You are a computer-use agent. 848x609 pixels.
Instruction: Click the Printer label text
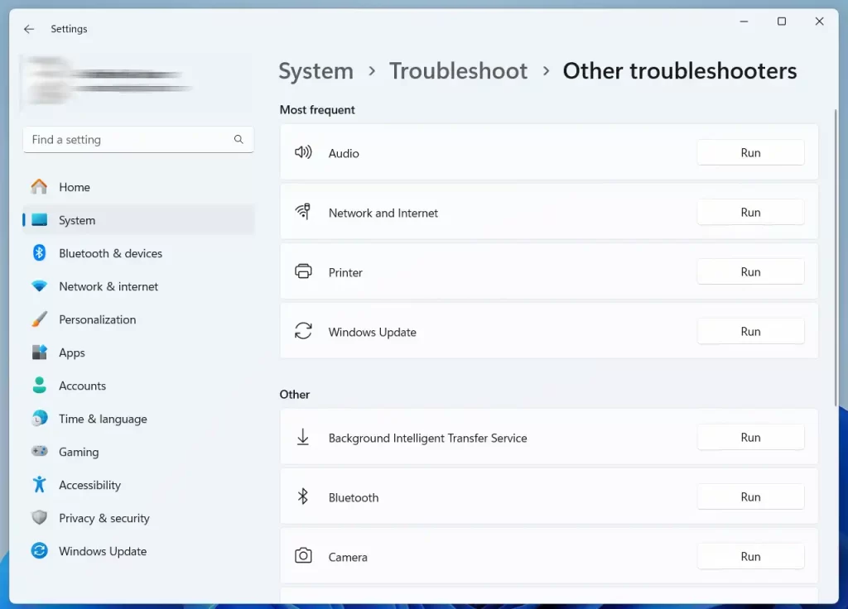pyautogui.click(x=345, y=272)
